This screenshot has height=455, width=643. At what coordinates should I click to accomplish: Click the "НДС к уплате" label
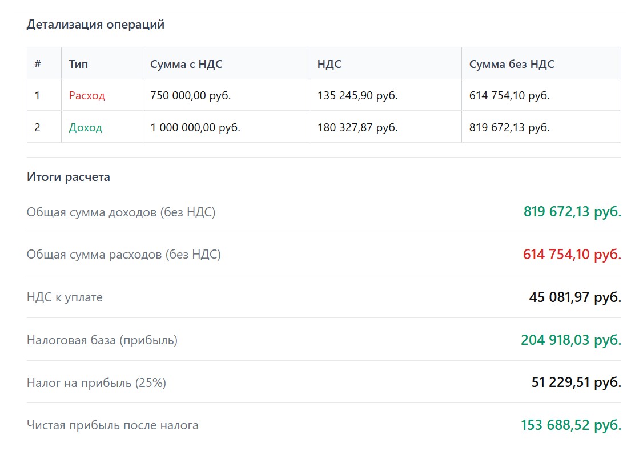tap(65, 297)
